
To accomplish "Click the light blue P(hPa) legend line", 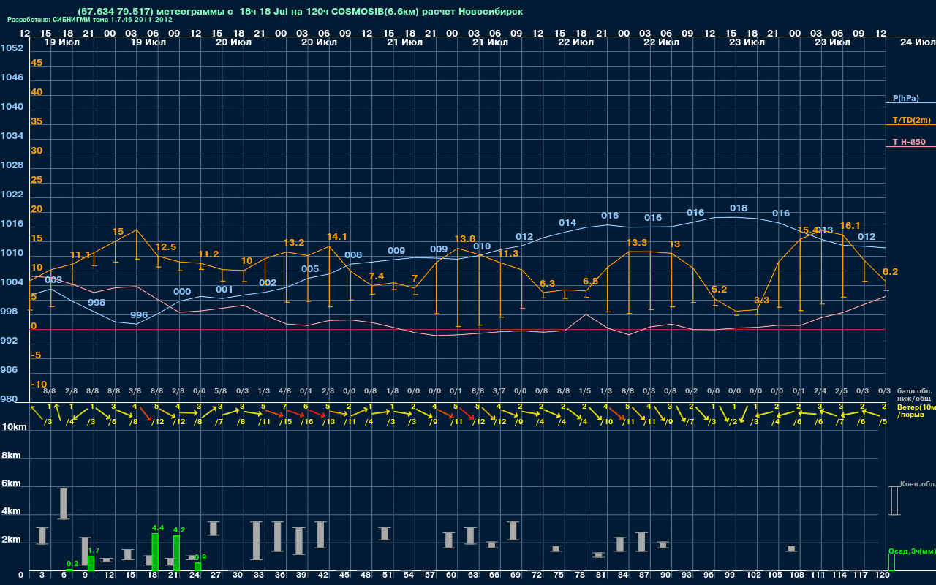I will [910, 104].
